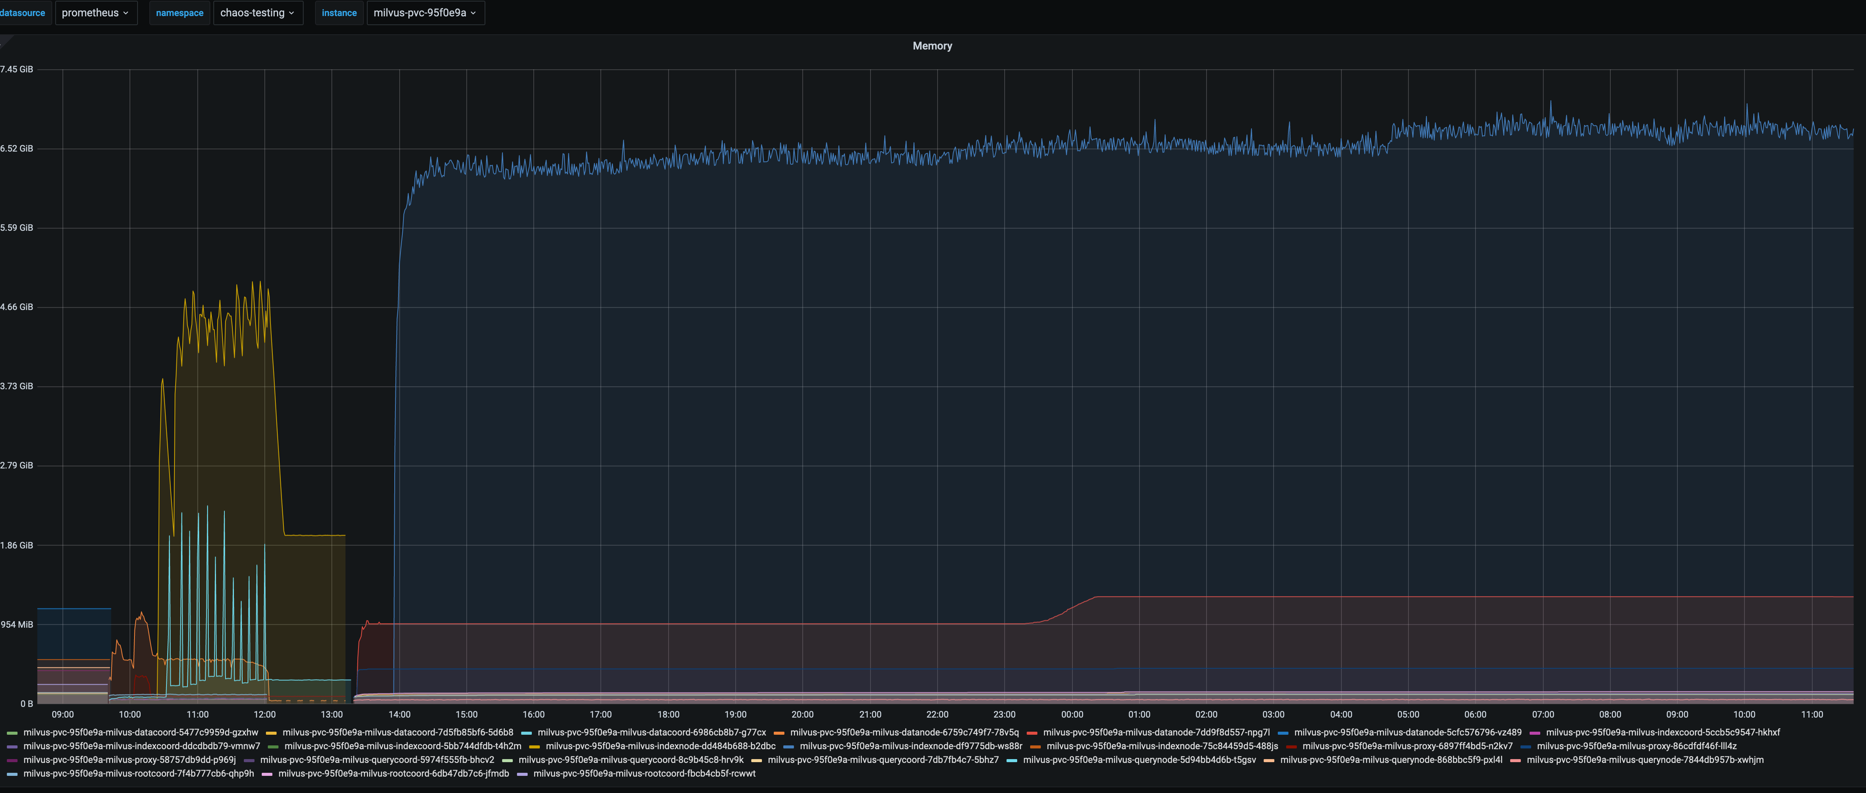Open the chaos-testing namespace dropdown
This screenshot has height=793, width=1866.
click(x=258, y=12)
